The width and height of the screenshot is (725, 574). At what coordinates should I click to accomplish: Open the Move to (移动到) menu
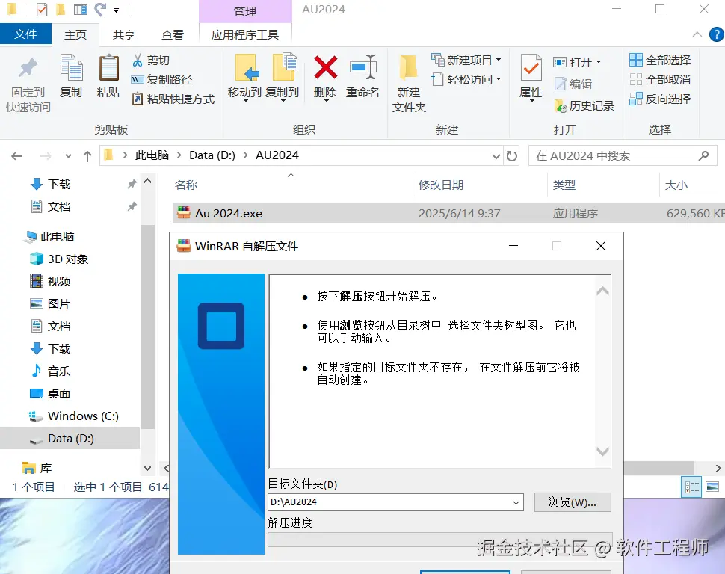[245, 78]
